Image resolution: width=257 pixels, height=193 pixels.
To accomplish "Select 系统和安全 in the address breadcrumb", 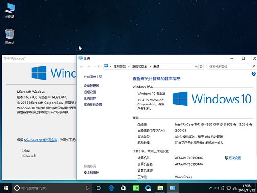I will pos(140,66).
